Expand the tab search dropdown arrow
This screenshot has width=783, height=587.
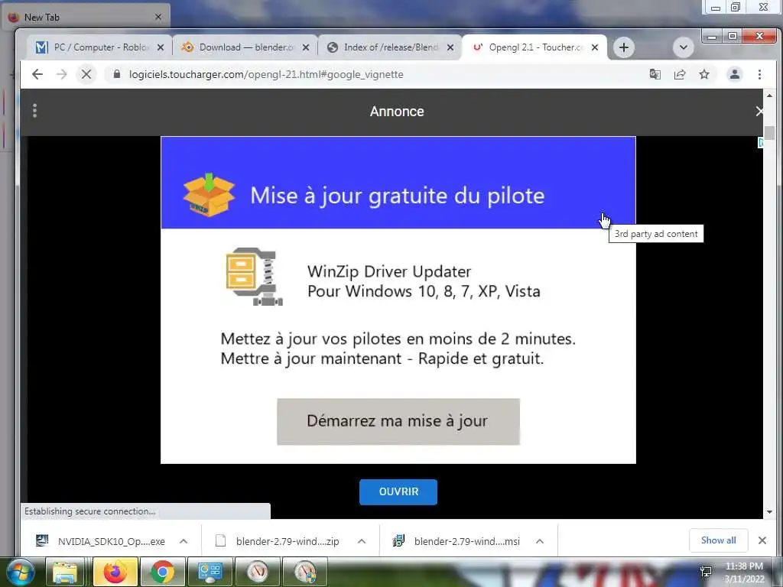[683, 47]
